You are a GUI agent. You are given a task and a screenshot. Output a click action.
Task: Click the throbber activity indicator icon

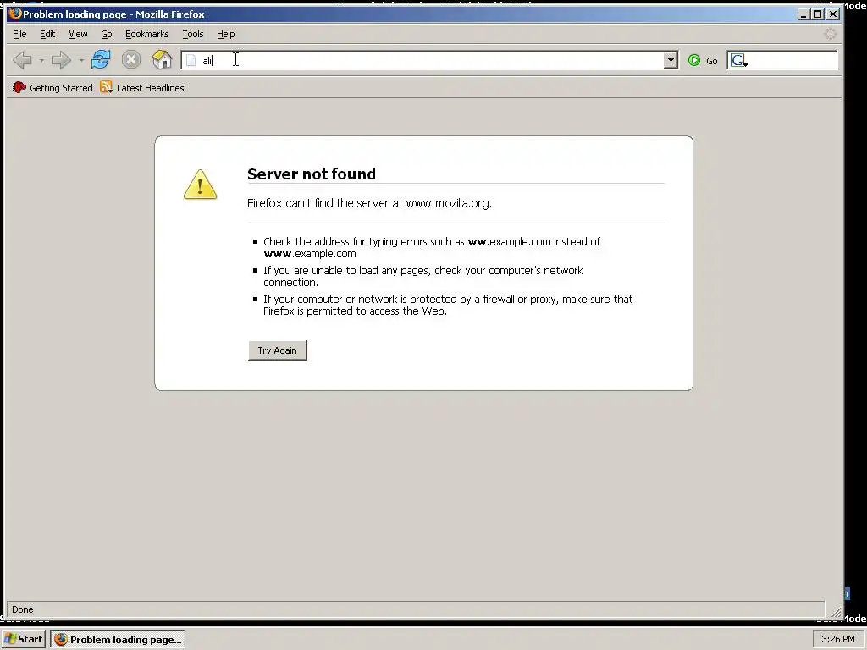831,34
